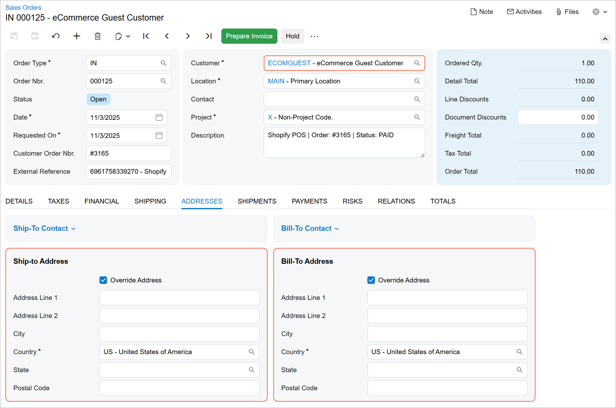Open Location lookup magnifier
Image resolution: width=616 pixels, height=408 pixels.
(417, 81)
